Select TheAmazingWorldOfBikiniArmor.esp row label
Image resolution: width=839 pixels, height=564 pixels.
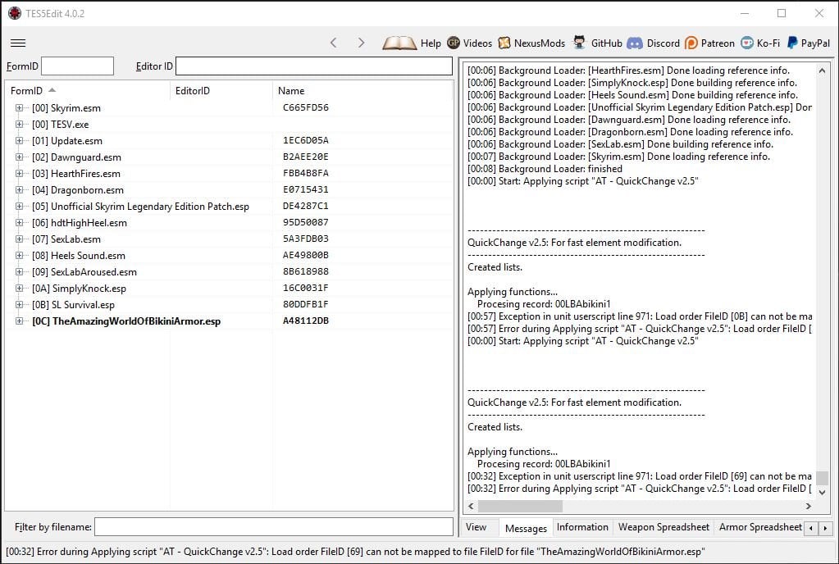click(x=126, y=321)
